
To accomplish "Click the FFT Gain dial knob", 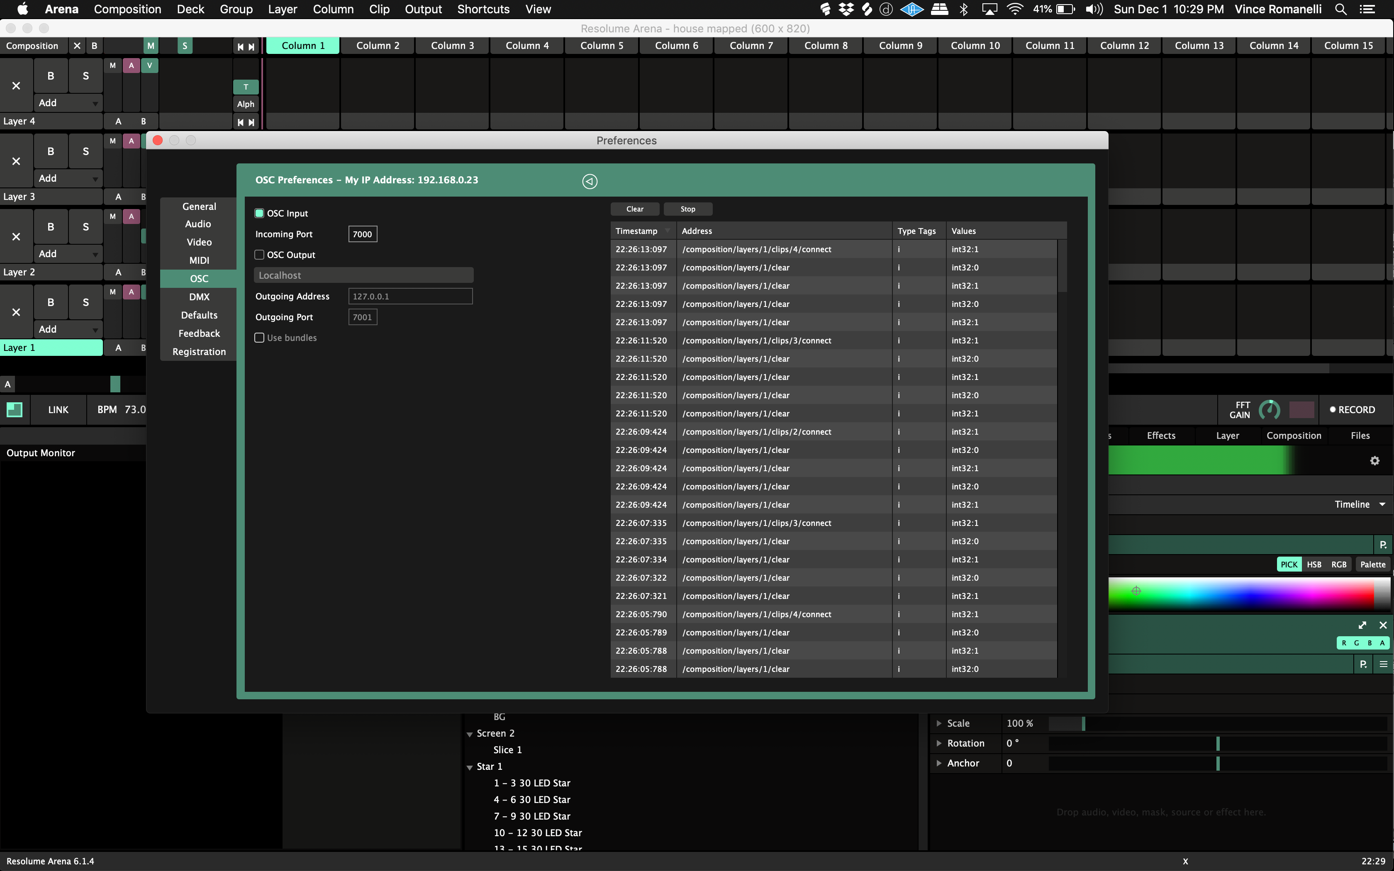I will click(x=1269, y=410).
